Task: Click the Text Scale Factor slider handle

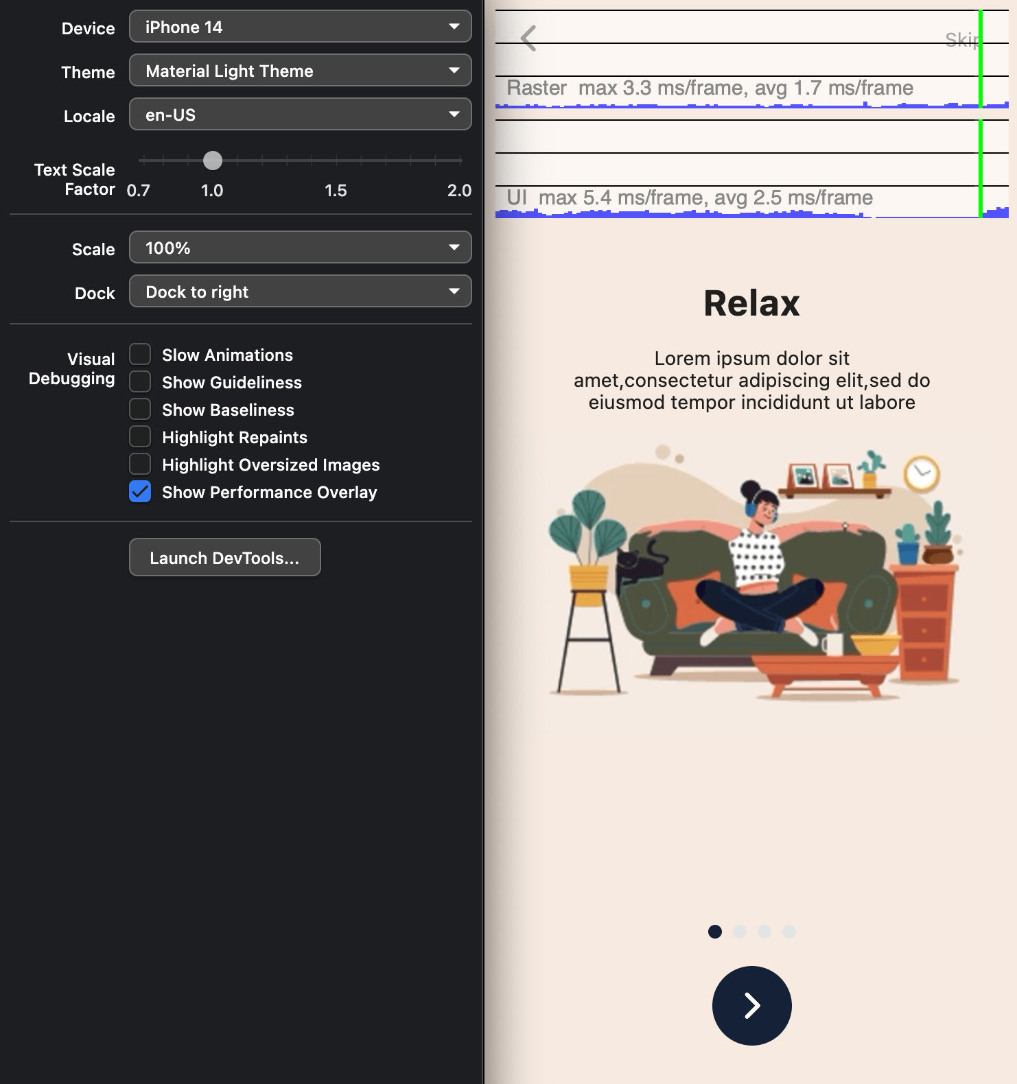Action: pos(213,161)
